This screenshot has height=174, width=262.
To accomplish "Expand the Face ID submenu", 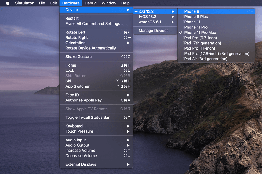I will tap(96, 95).
